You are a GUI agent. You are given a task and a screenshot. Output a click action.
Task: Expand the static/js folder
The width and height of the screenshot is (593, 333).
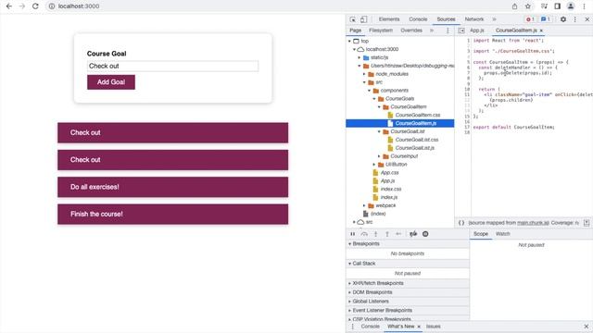pos(360,57)
